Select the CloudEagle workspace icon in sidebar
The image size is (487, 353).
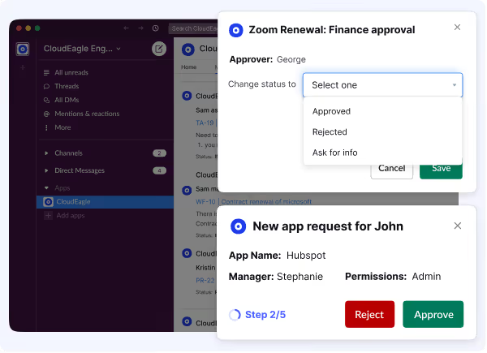click(x=23, y=49)
